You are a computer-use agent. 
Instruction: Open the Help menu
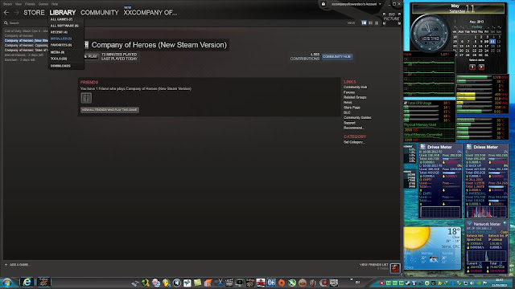coord(55,4)
